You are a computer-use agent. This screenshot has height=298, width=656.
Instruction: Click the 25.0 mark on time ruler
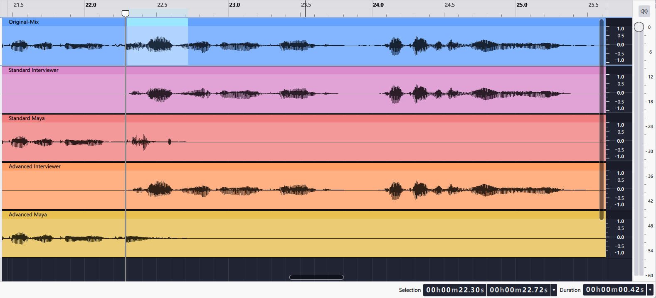click(x=522, y=5)
